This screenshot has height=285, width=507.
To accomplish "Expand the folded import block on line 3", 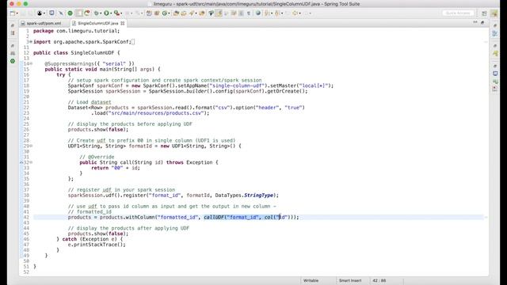I will 31,42.
